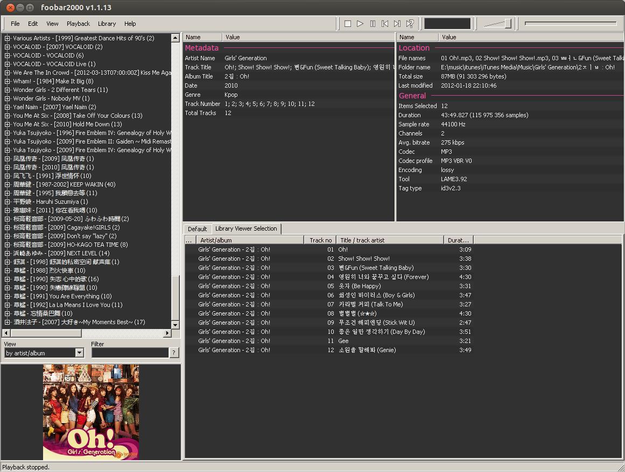Expand the NEXT LEVEL (14) node
This screenshot has width=625, height=472.
coord(7,253)
